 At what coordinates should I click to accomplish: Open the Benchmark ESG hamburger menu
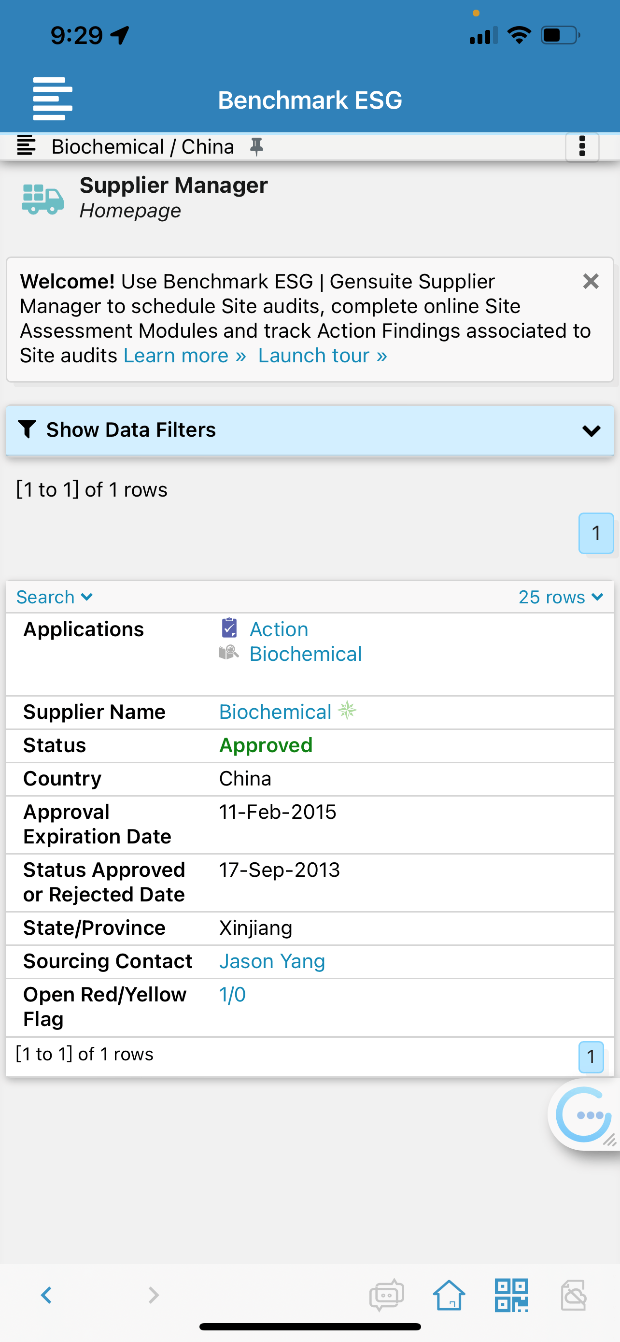click(x=53, y=99)
